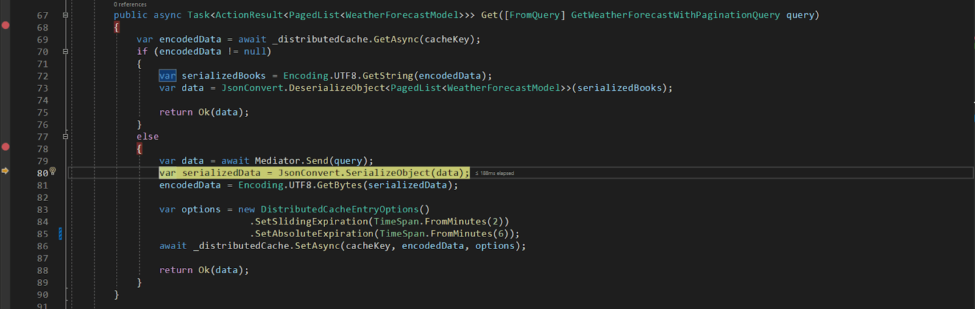Click the '188ms elapsed' PerfTip
Image resolution: width=975 pixels, height=309 pixels.
point(495,173)
